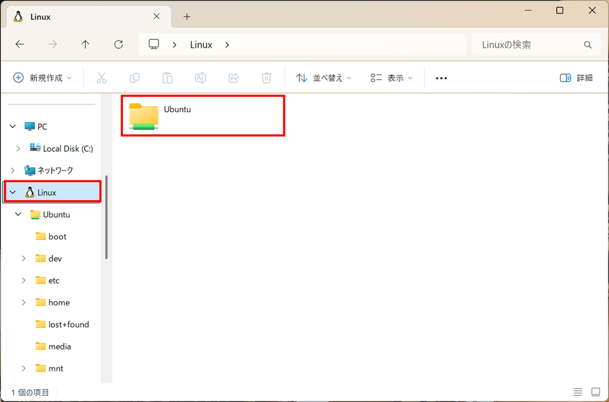Click the search magnifier icon

588,45
